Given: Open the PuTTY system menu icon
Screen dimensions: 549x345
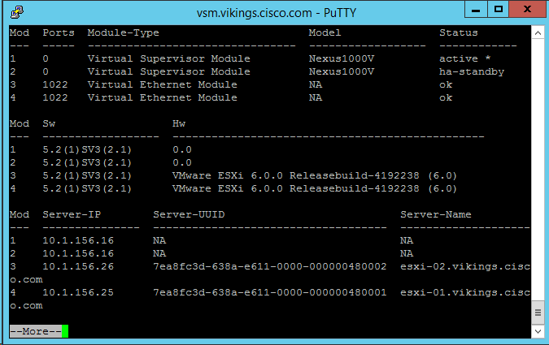Looking at the screenshot, I should [x=17, y=12].
